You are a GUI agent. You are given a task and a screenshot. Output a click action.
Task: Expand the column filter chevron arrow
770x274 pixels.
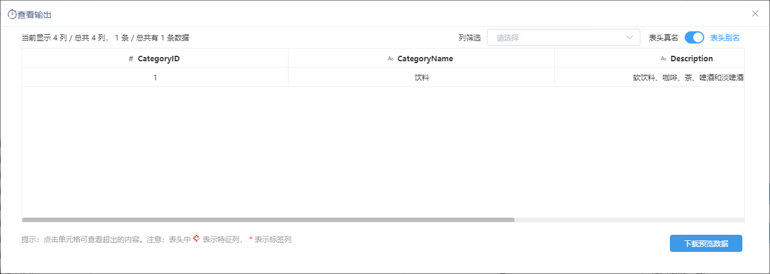pyautogui.click(x=629, y=37)
